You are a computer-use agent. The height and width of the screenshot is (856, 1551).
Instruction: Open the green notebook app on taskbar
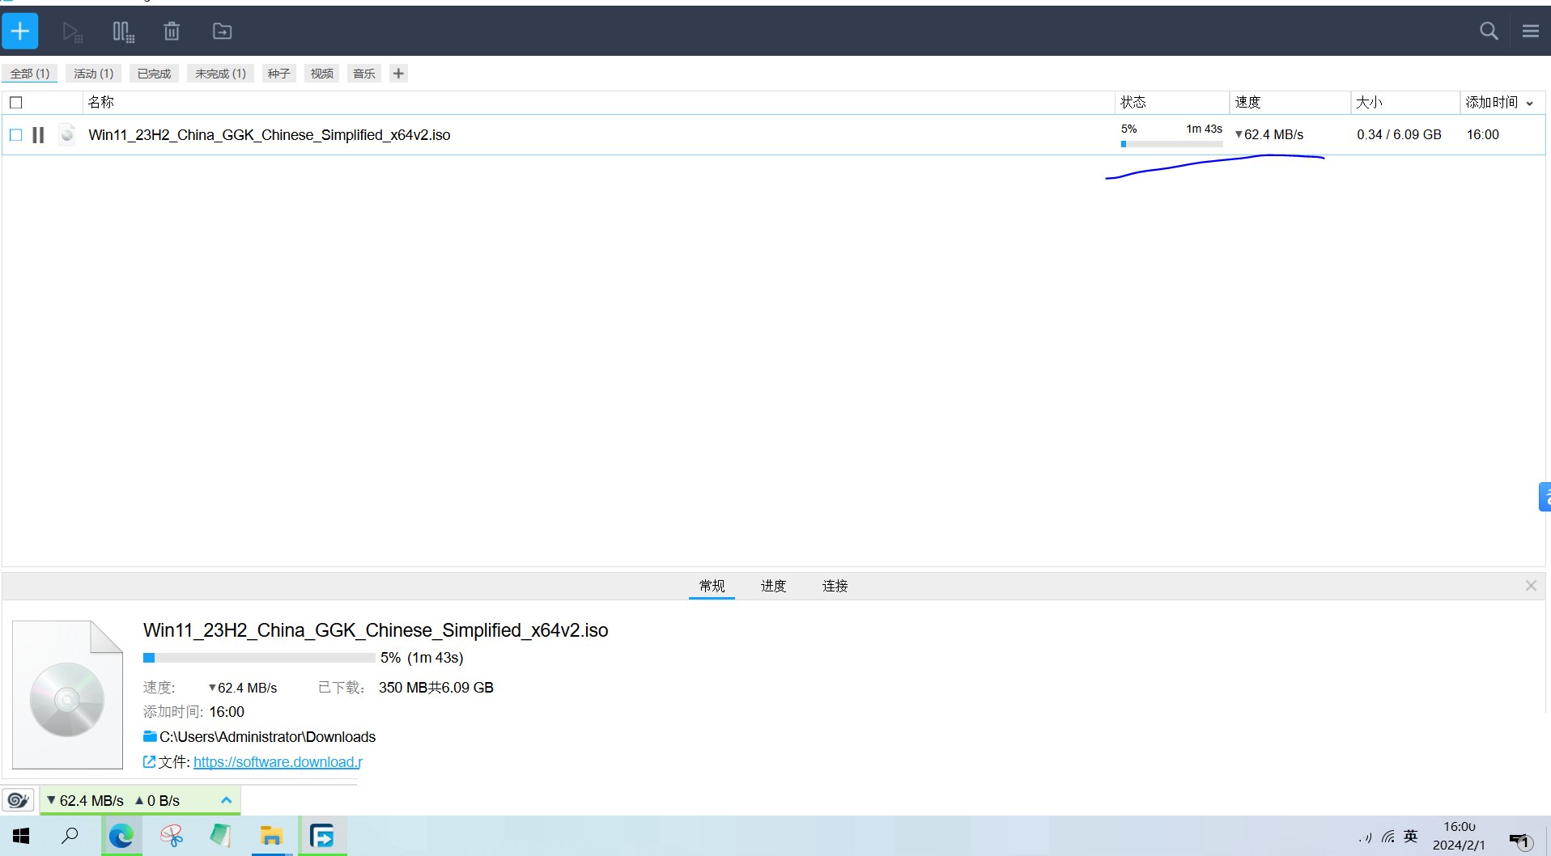pos(221,836)
